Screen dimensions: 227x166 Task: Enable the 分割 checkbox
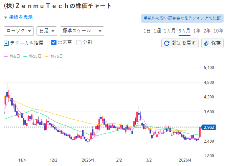coord(79,43)
